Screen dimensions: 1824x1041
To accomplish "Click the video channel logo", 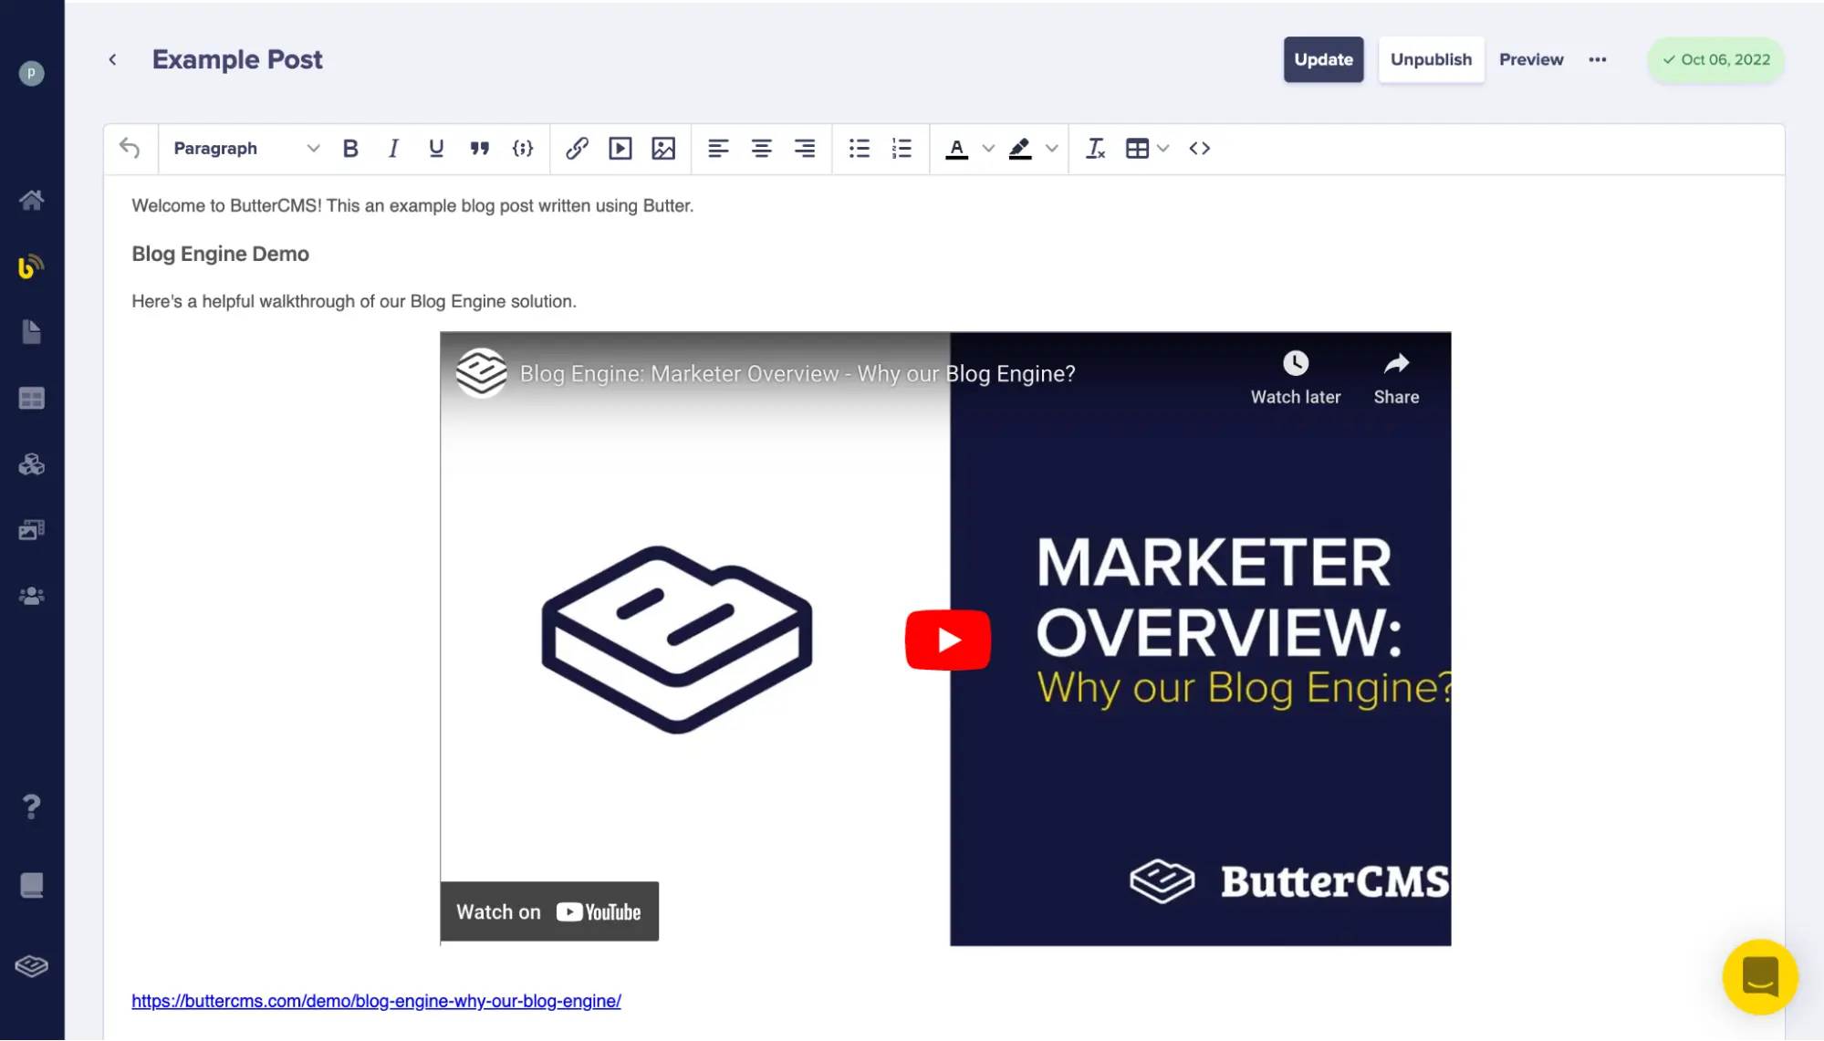I will click(482, 372).
